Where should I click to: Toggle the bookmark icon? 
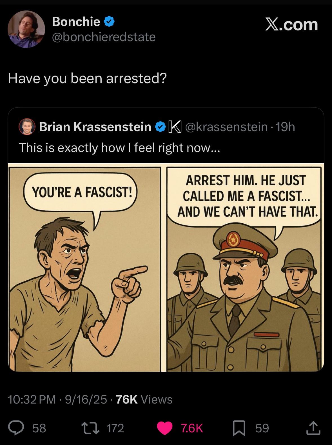coord(239,428)
